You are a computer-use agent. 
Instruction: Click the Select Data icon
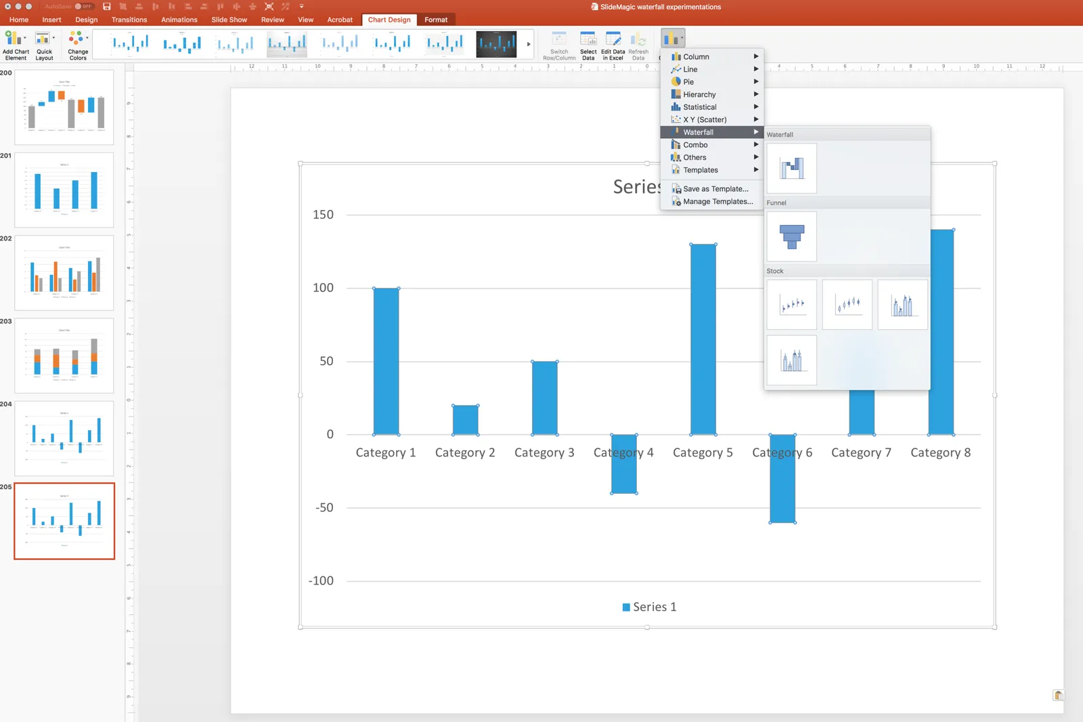coord(588,45)
